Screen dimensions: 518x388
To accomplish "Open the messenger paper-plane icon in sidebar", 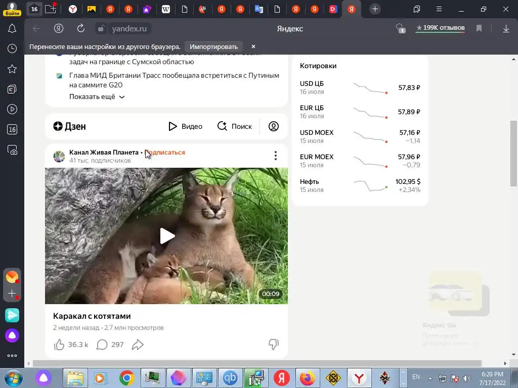I will [x=12, y=315].
